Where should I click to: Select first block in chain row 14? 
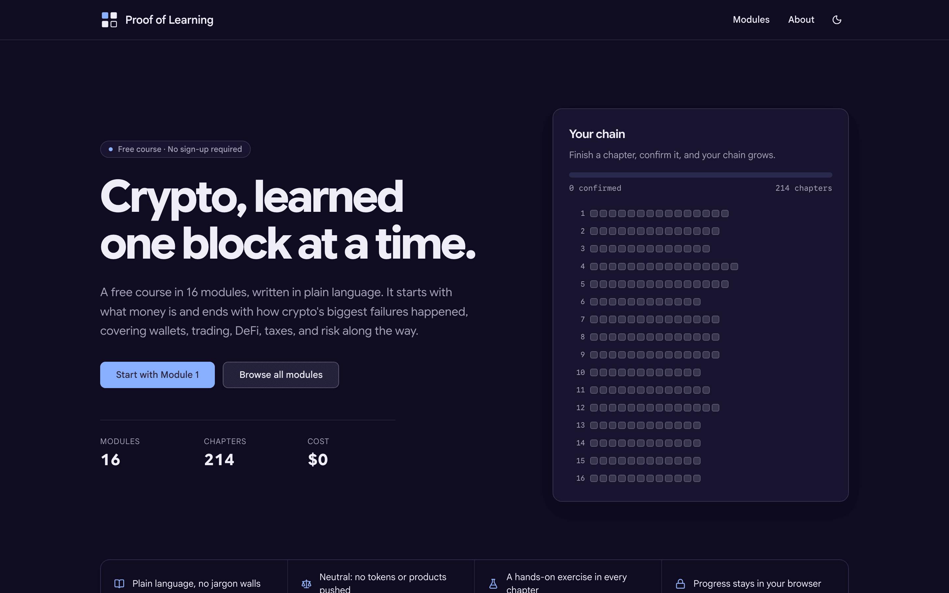594,443
